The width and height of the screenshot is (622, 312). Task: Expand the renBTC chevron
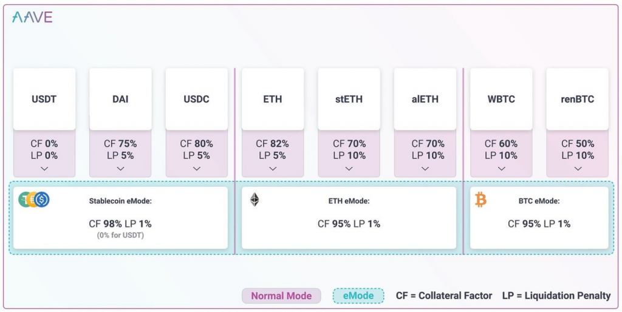(578, 169)
